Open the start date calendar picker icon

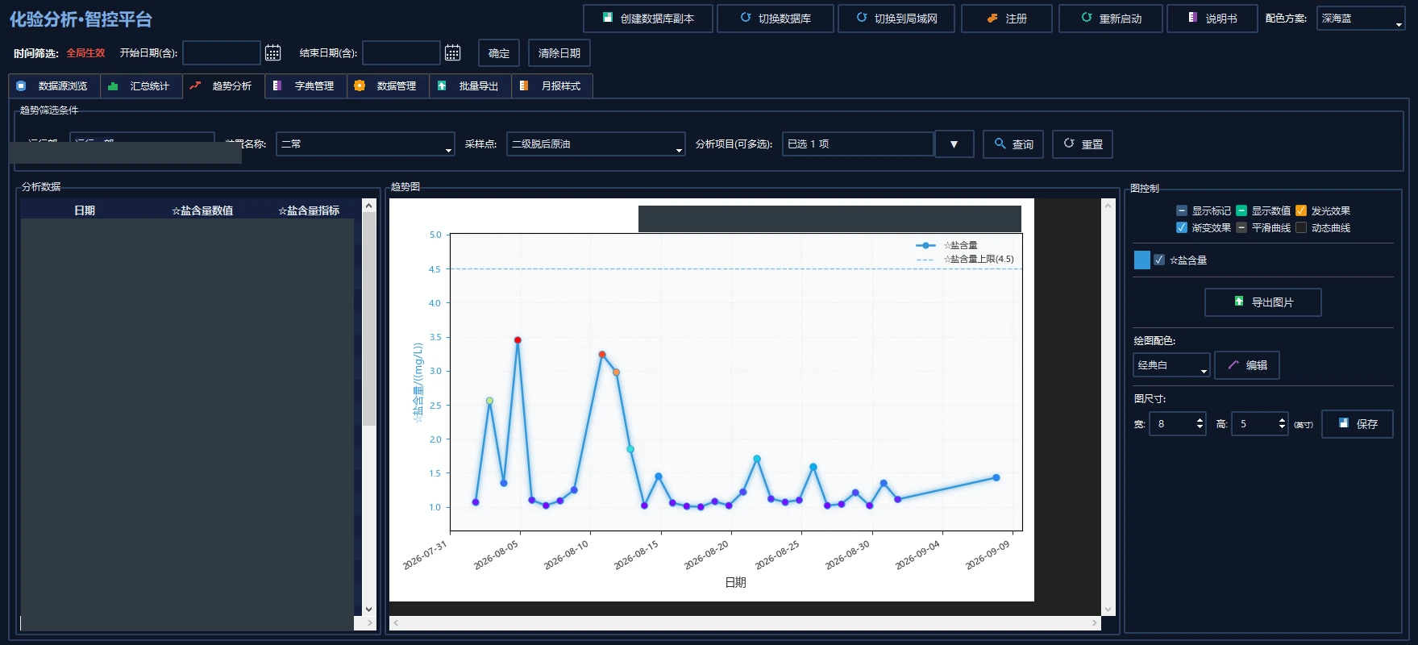[273, 53]
